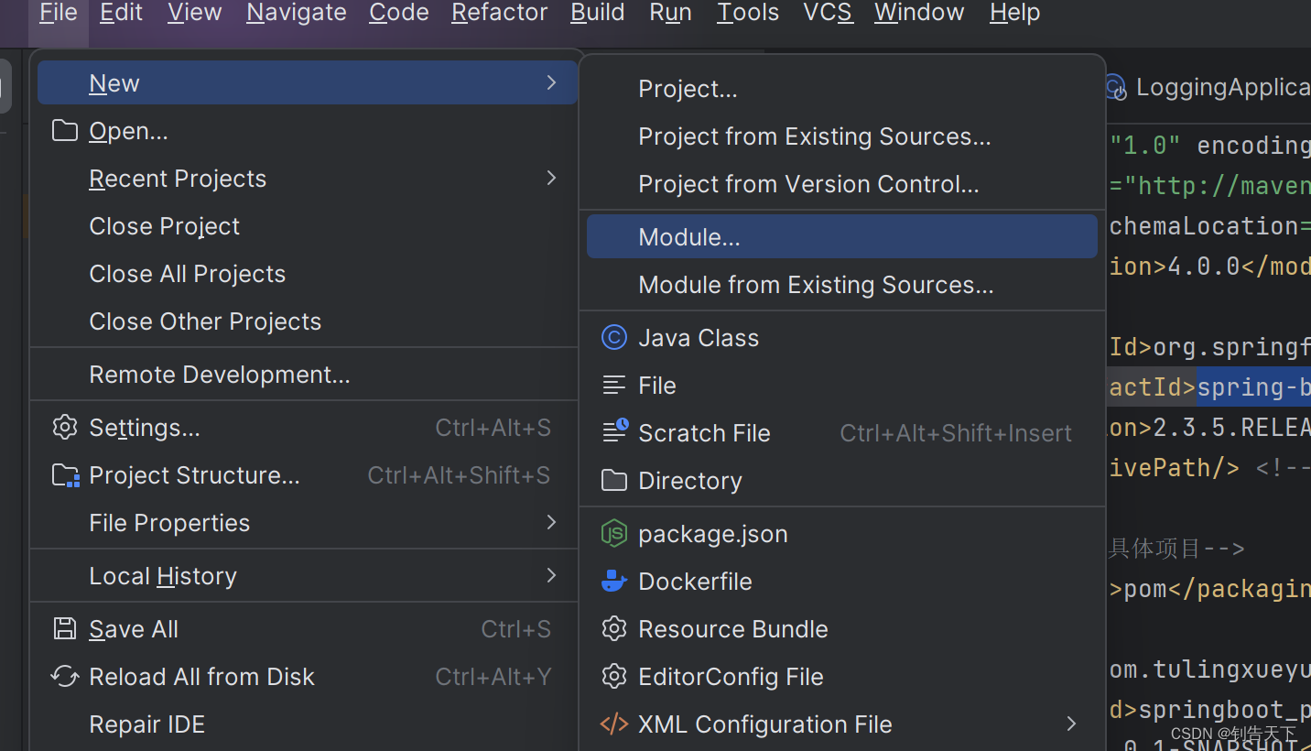The image size is (1311, 751).
Task: Click the Resource Bundle gear icon
Action: 613,629
